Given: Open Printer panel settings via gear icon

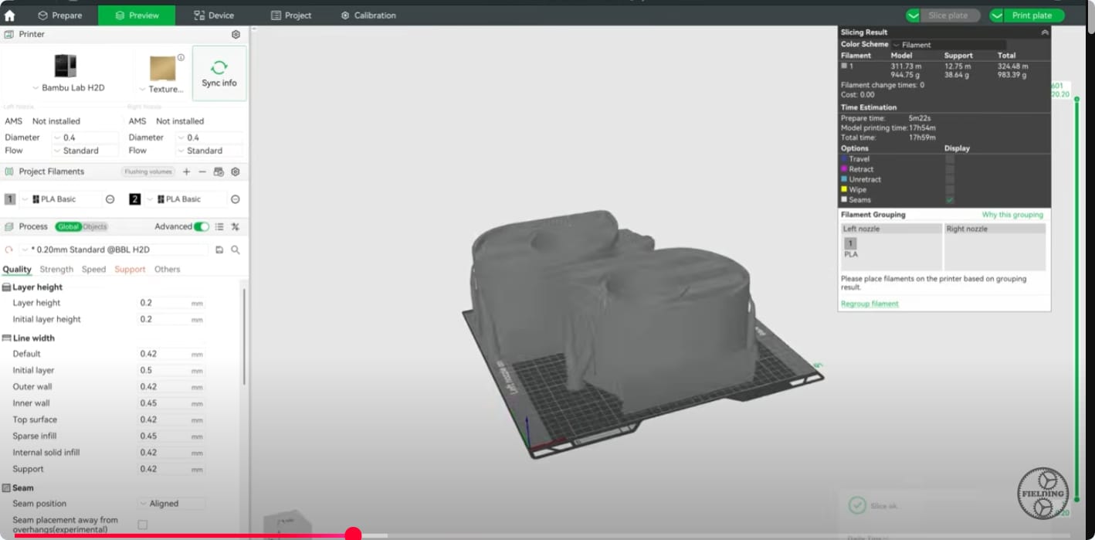Looking at the screenshot, I should click(236, 34).
